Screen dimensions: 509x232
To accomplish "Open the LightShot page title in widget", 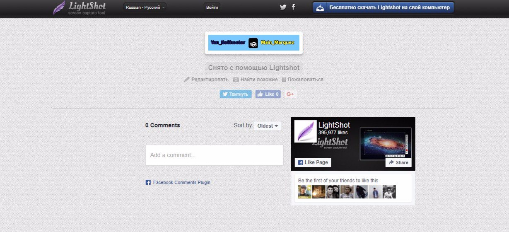I will pyautogui.click(x=334, y=125).
